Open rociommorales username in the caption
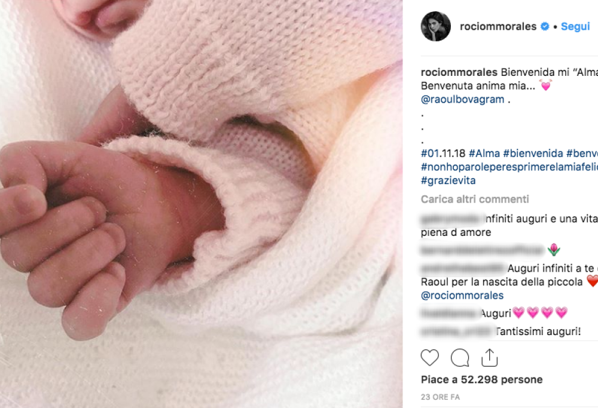Screen dimensions: 598x408 459,72
